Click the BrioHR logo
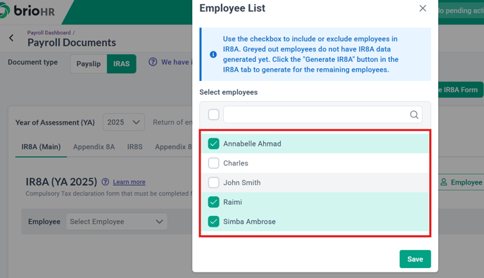Image resolution: width=484 pixels, height=278 pixels. click(27, 11)
